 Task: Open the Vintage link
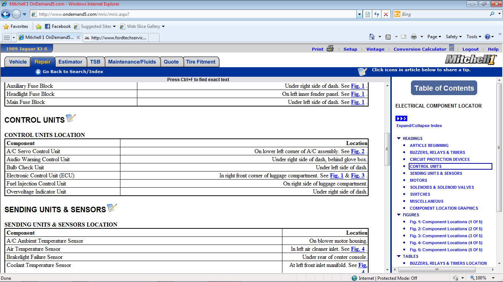point(375,49)
